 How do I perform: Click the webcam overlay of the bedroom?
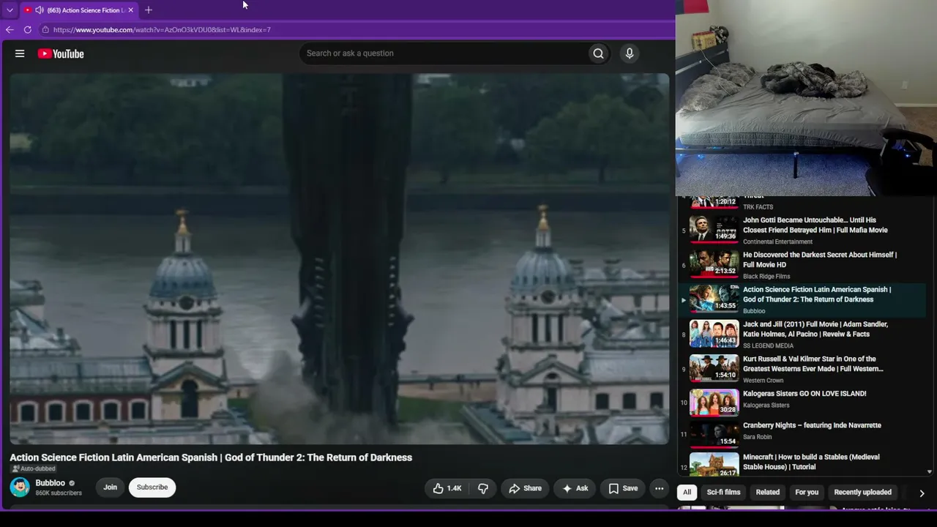tap(806, 98)
